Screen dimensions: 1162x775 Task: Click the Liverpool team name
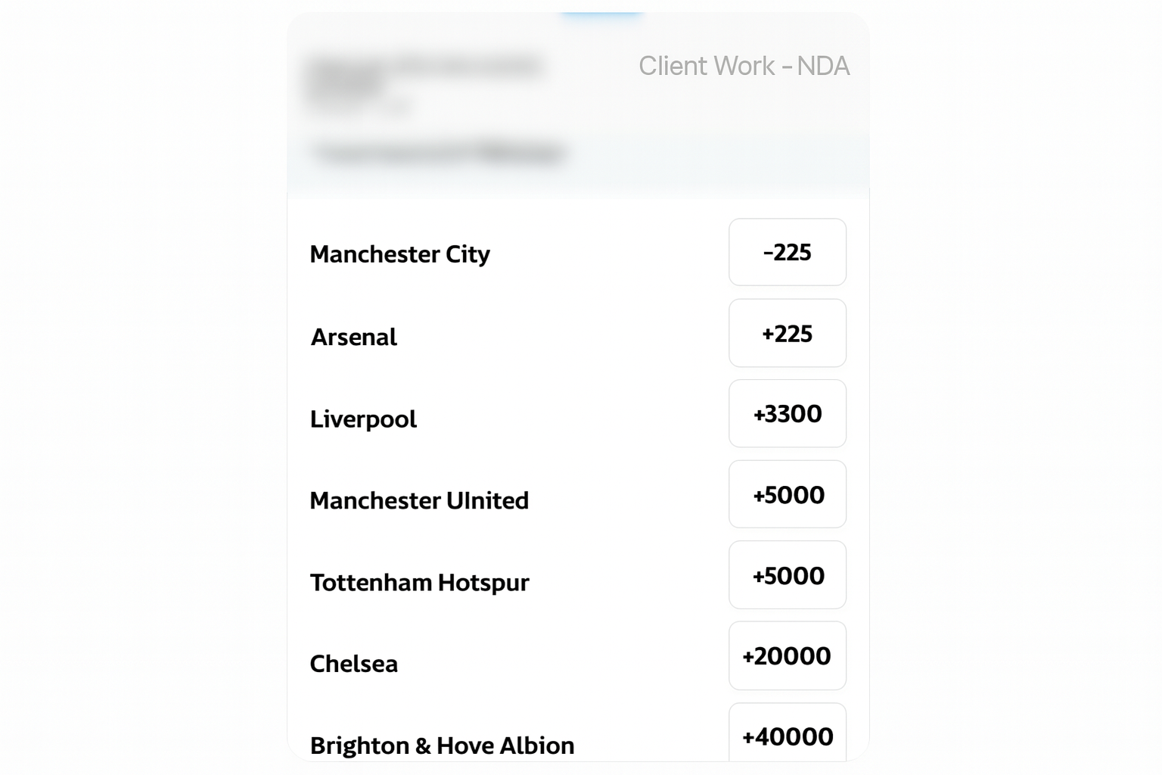362,419
